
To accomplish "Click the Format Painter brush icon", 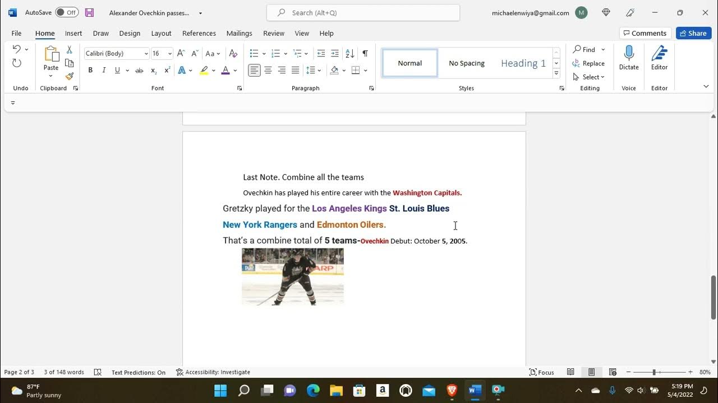I will pos(70,76).
